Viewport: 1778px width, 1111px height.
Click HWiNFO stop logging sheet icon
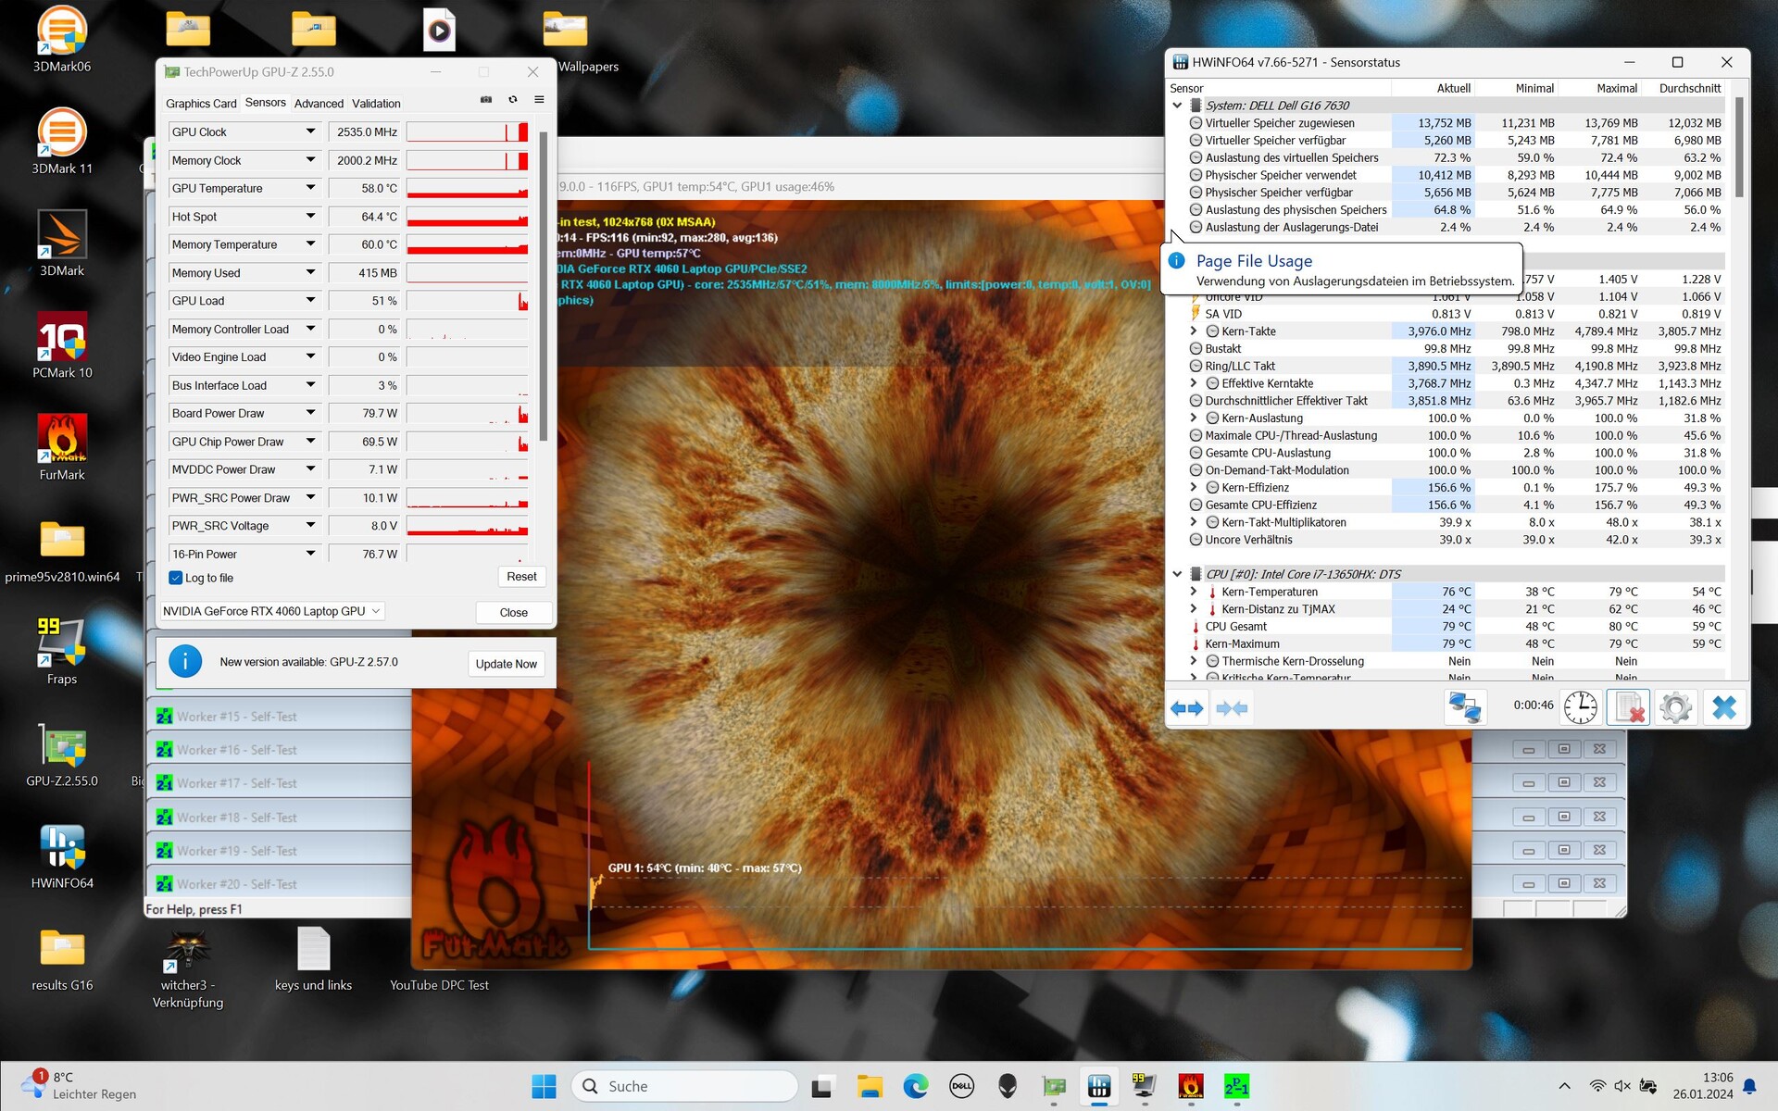click(1628, 708)
